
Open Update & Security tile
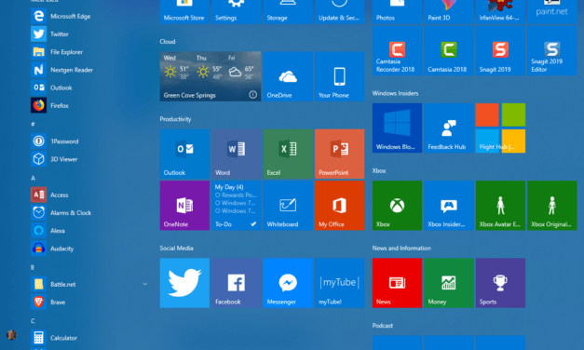click(340, 11)
